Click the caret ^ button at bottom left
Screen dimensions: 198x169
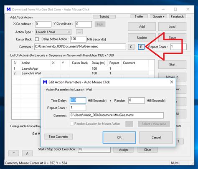click(14, 153)
